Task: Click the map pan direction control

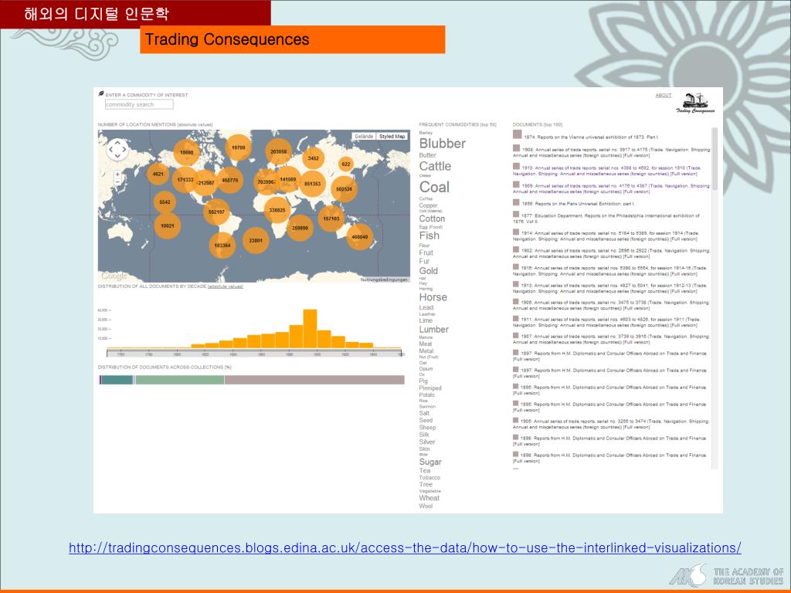Action: tap(117, 149)
